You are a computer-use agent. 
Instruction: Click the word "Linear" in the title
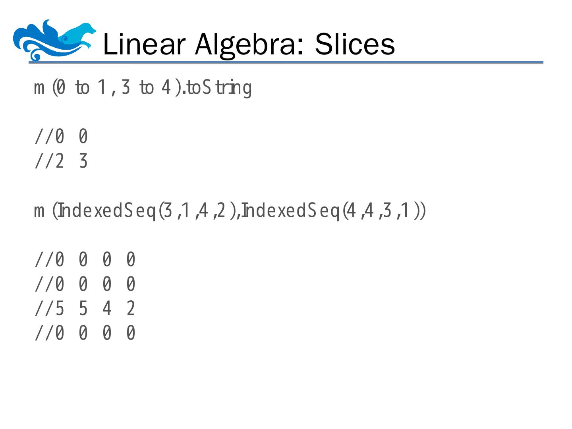144,44
